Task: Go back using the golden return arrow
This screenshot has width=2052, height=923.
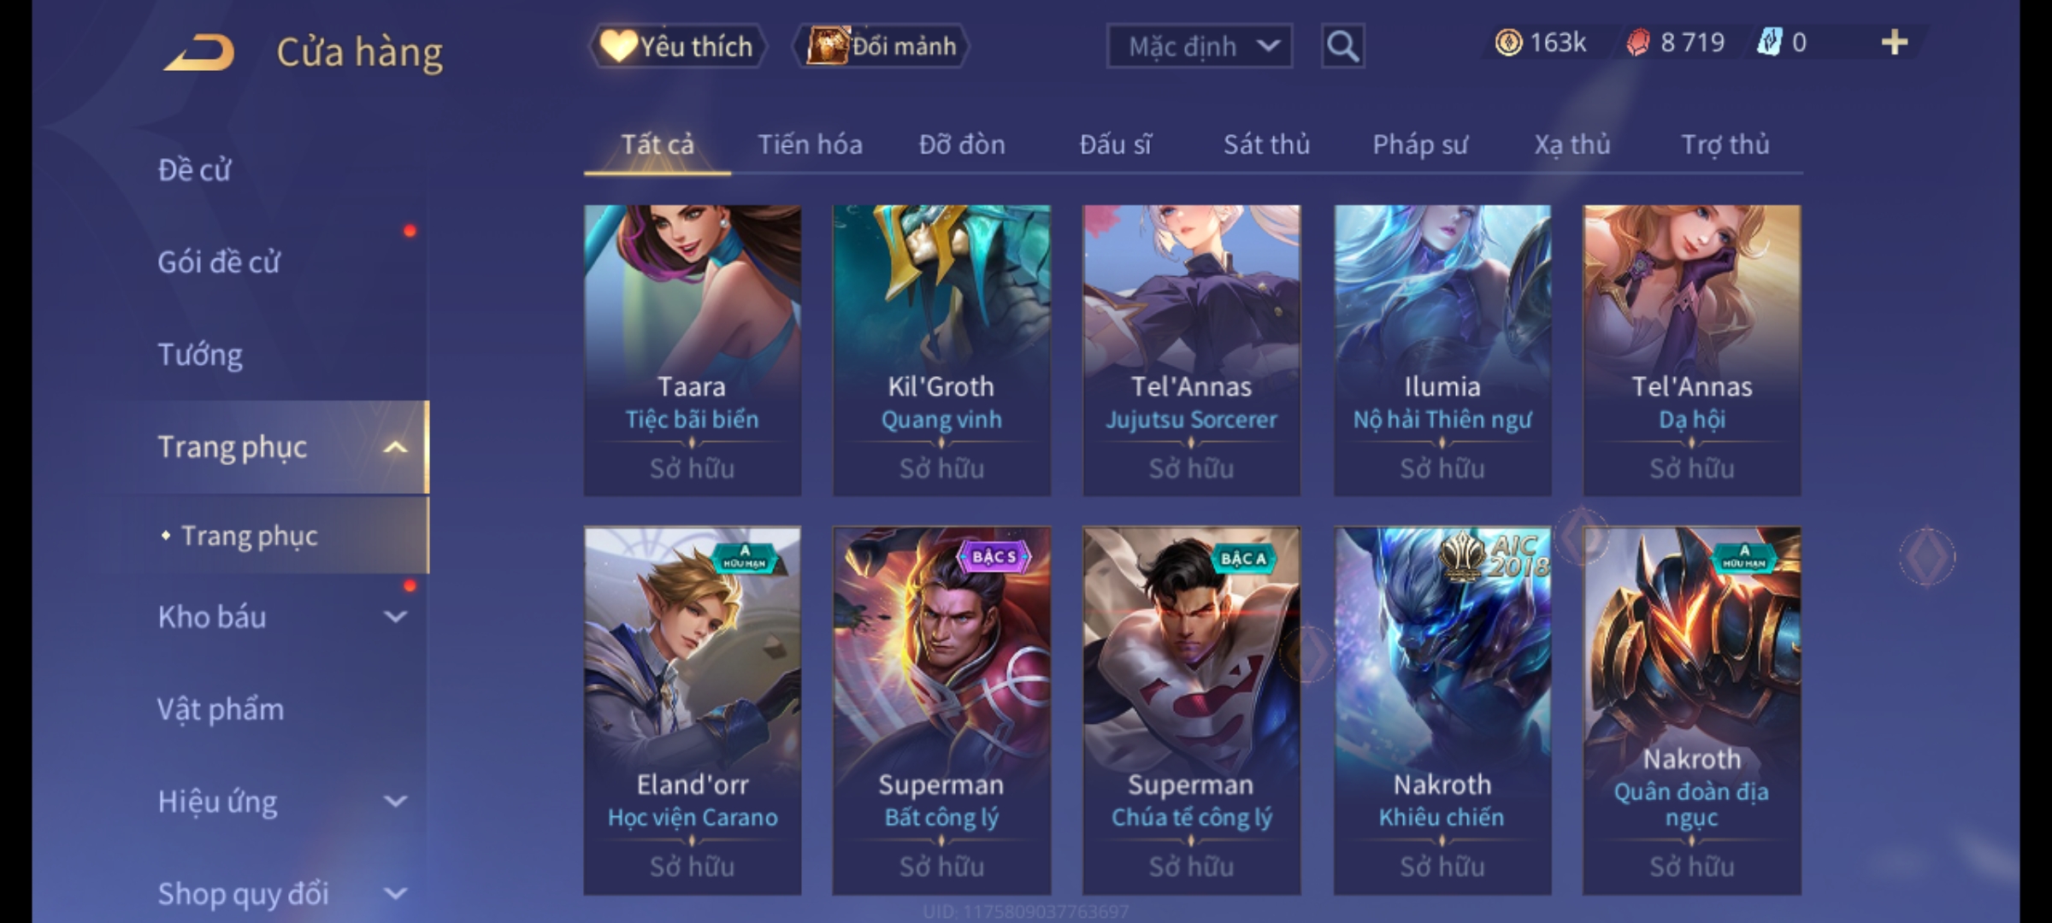Action: 199,52
